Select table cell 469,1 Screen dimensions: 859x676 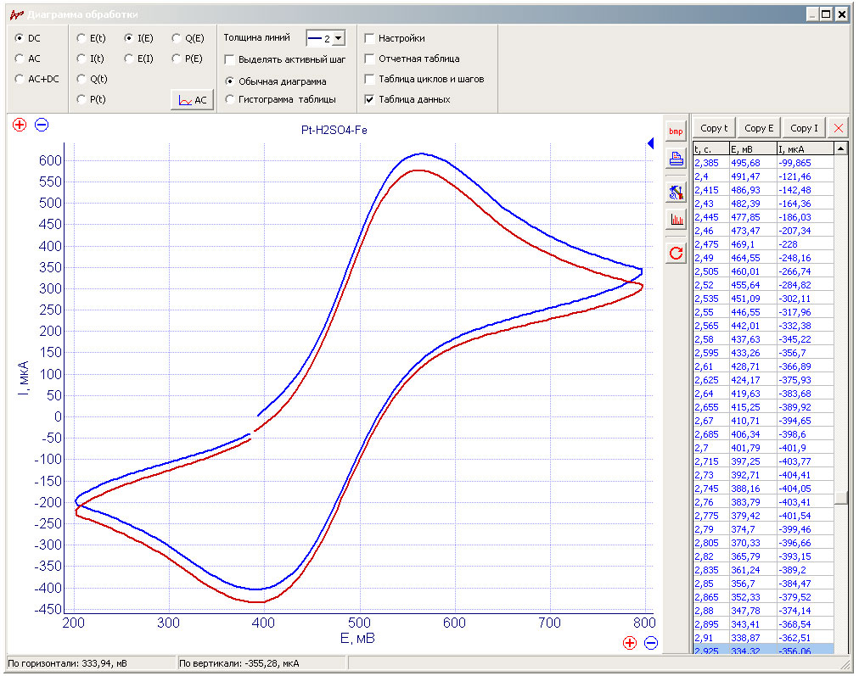pyautogui.click(x=753, y=244)
